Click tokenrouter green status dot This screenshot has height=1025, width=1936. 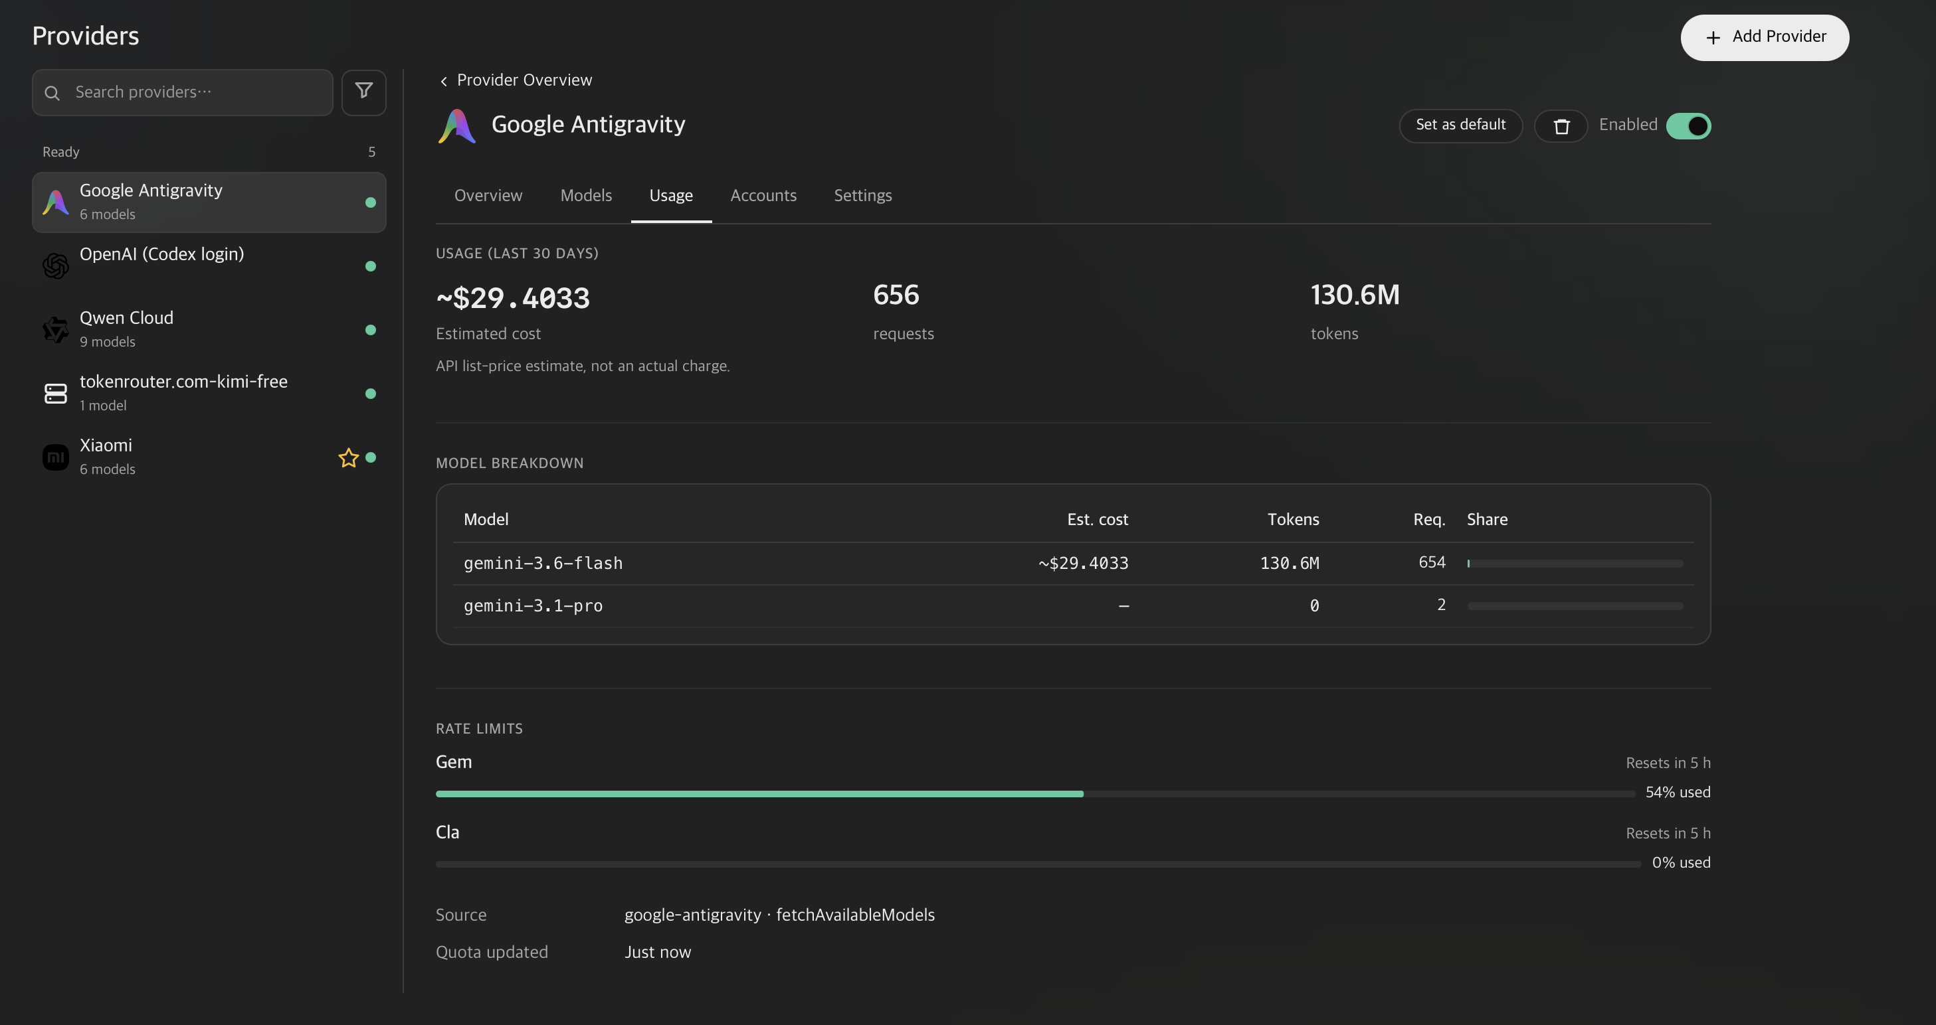click(x=371, y=394)
